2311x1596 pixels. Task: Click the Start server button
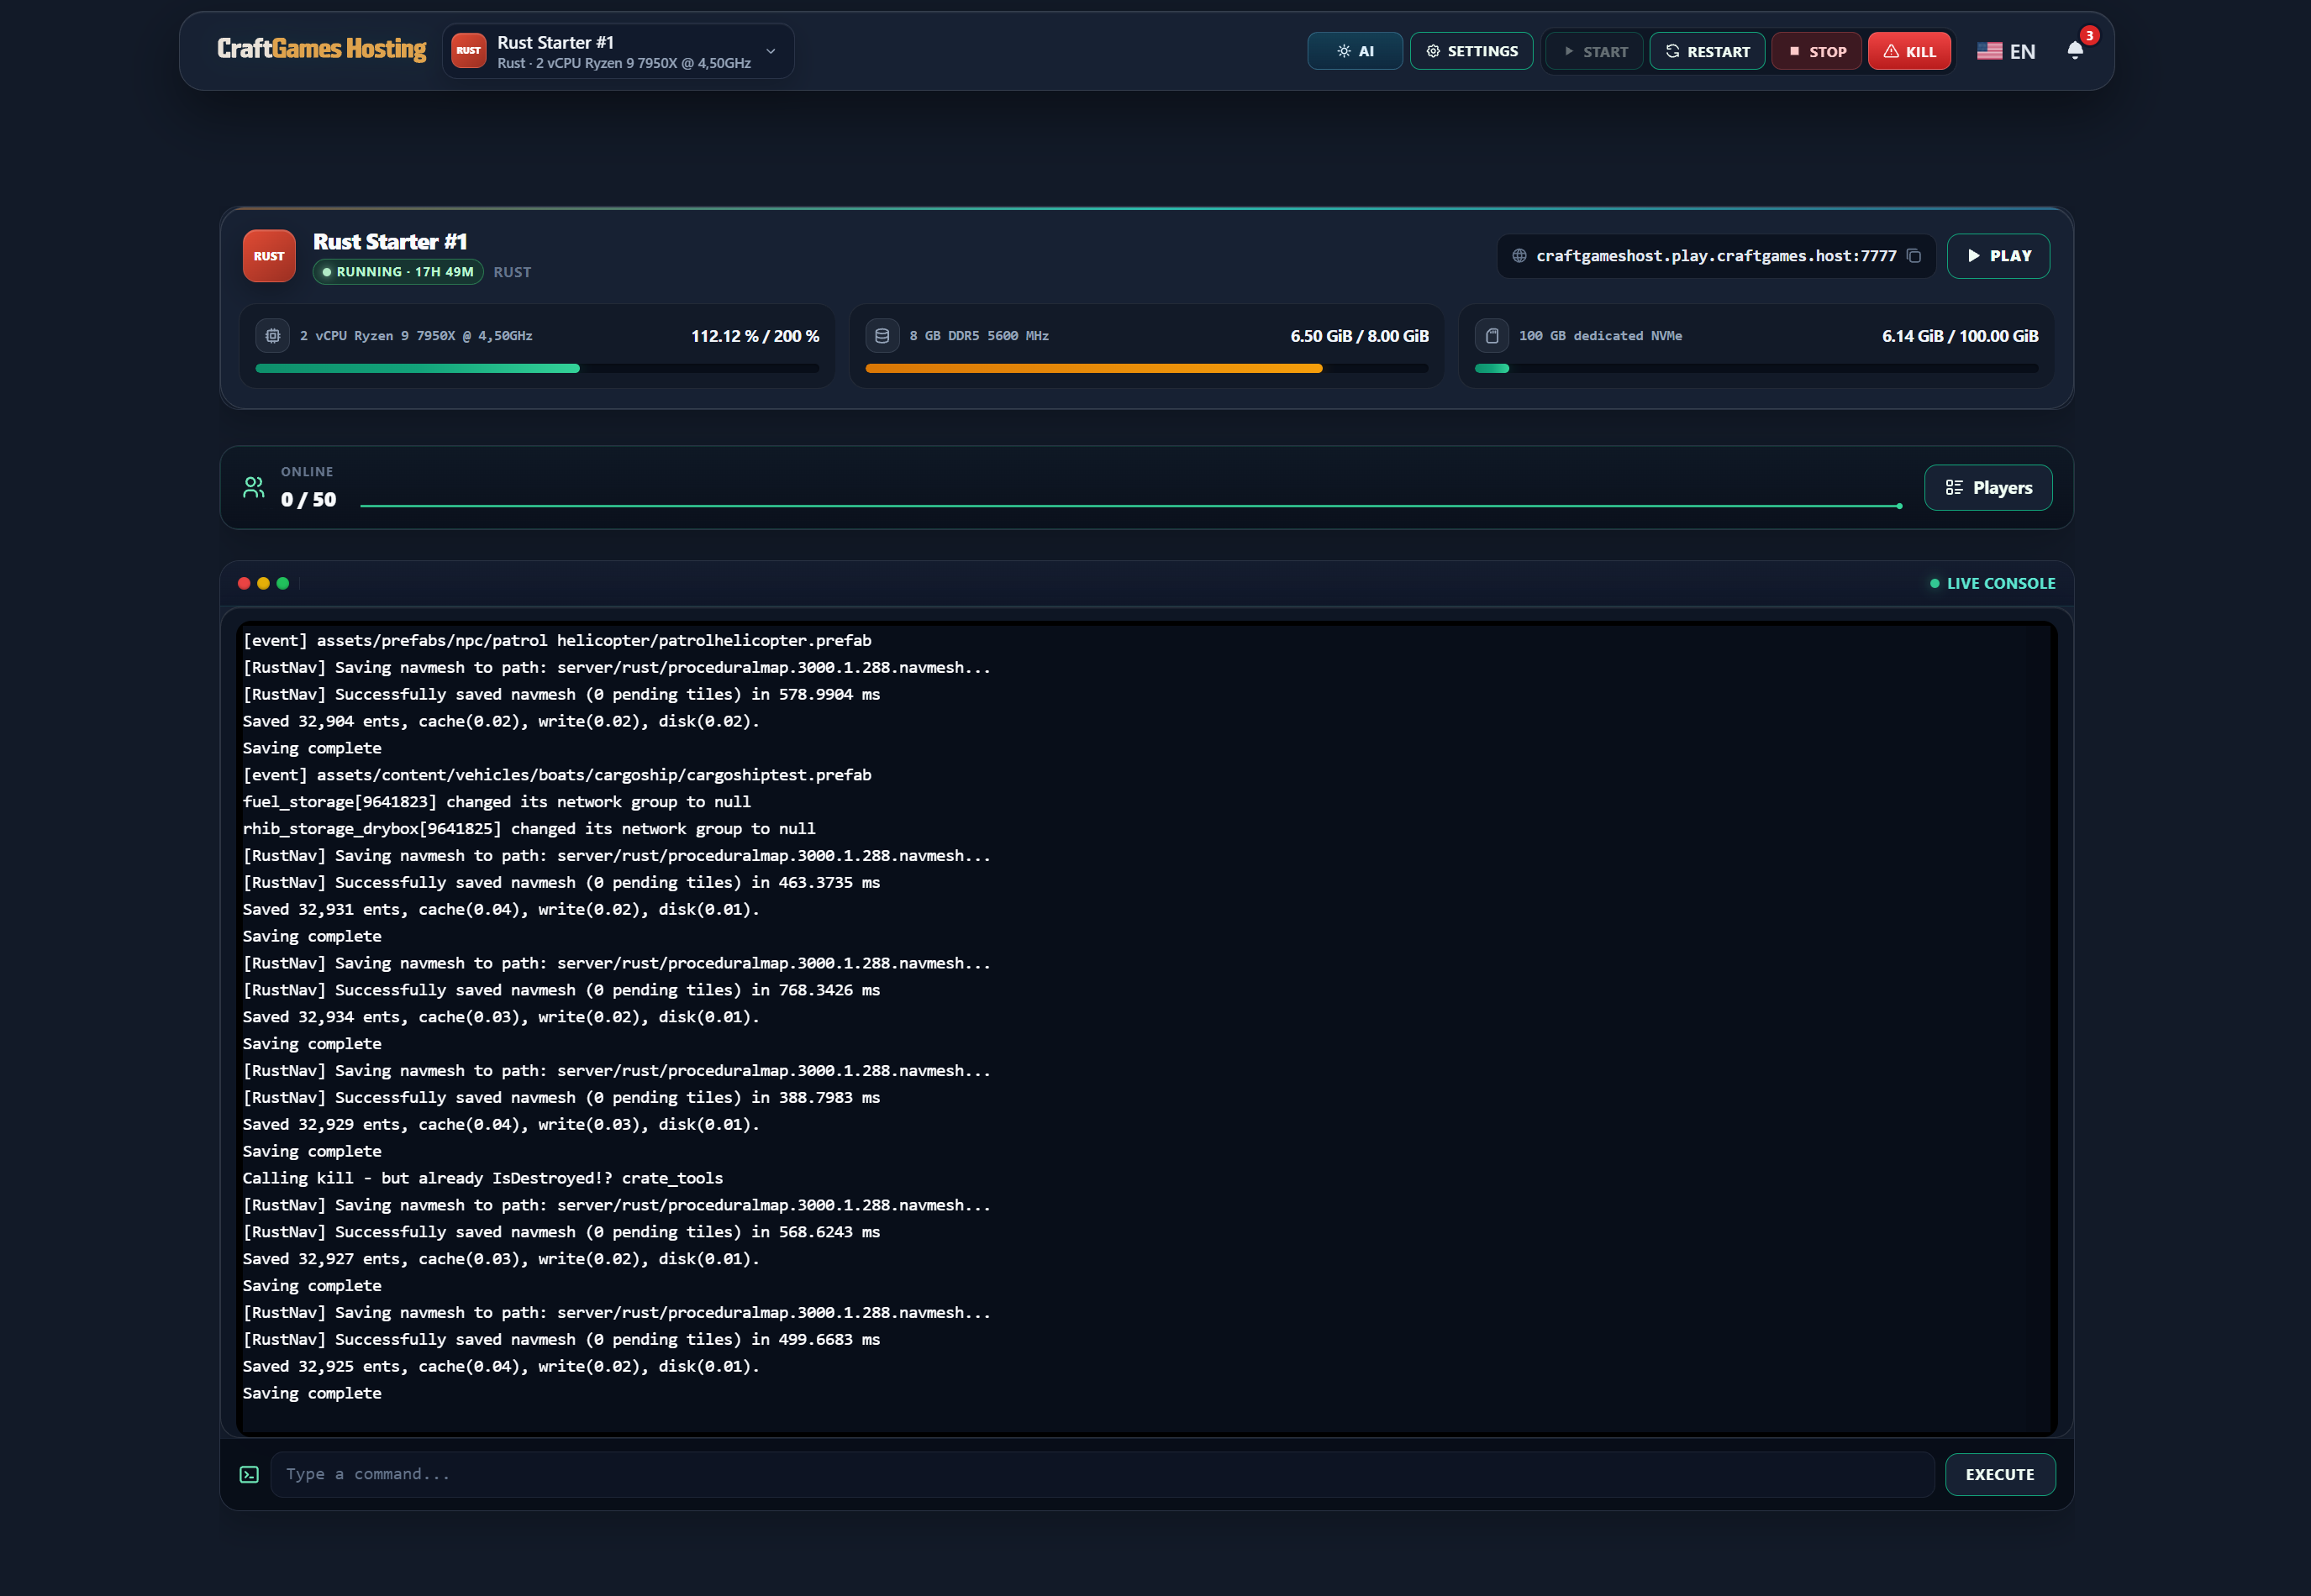click(1595, 51)
